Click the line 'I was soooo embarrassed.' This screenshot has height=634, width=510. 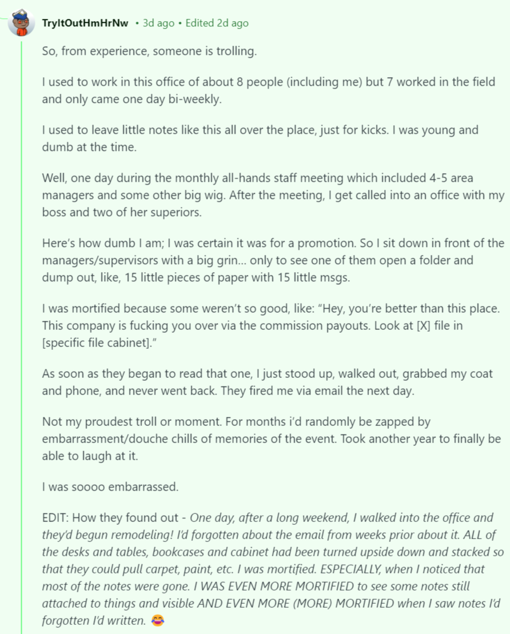(110, 487)
